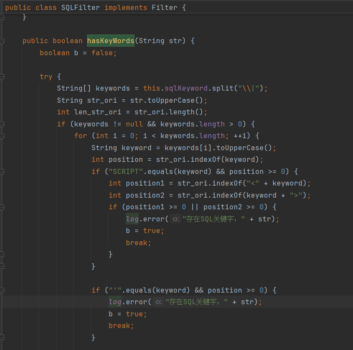Click the null keyword in the if condition

click(134, 124)
